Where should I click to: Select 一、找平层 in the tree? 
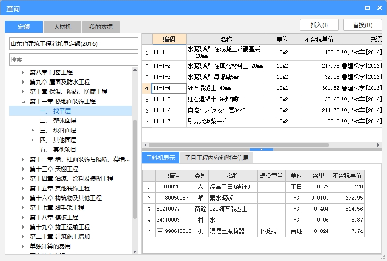70,111
